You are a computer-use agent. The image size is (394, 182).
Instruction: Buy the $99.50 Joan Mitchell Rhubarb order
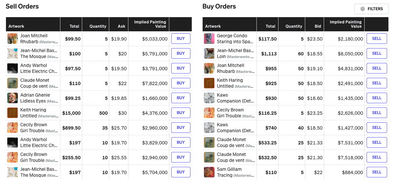point(181,39)
